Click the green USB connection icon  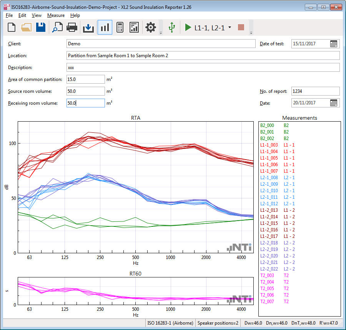[172, 27]
